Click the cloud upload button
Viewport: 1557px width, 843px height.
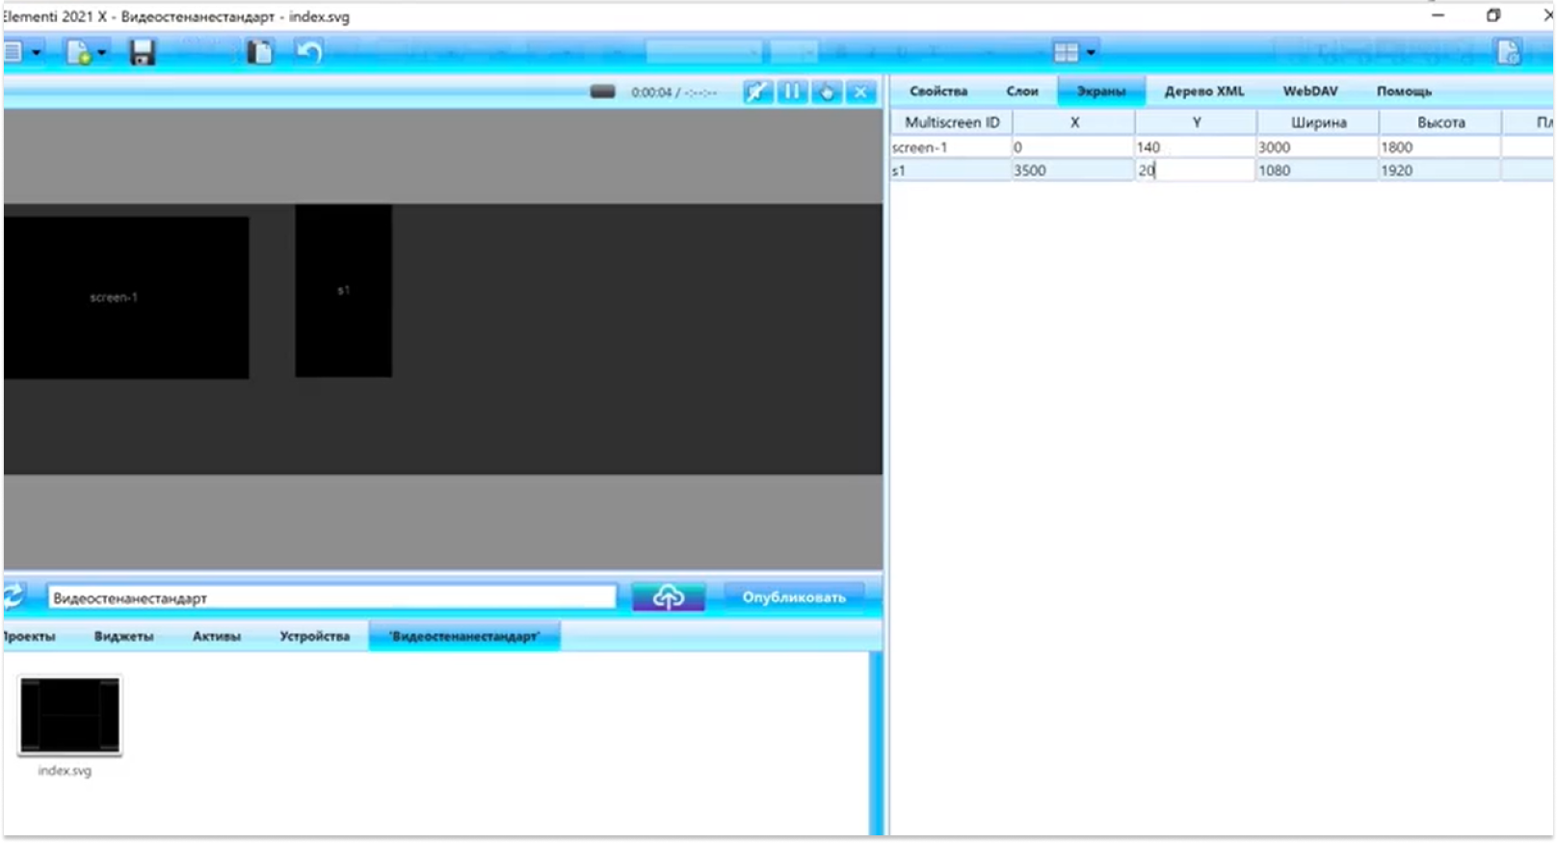coord(669,597)
